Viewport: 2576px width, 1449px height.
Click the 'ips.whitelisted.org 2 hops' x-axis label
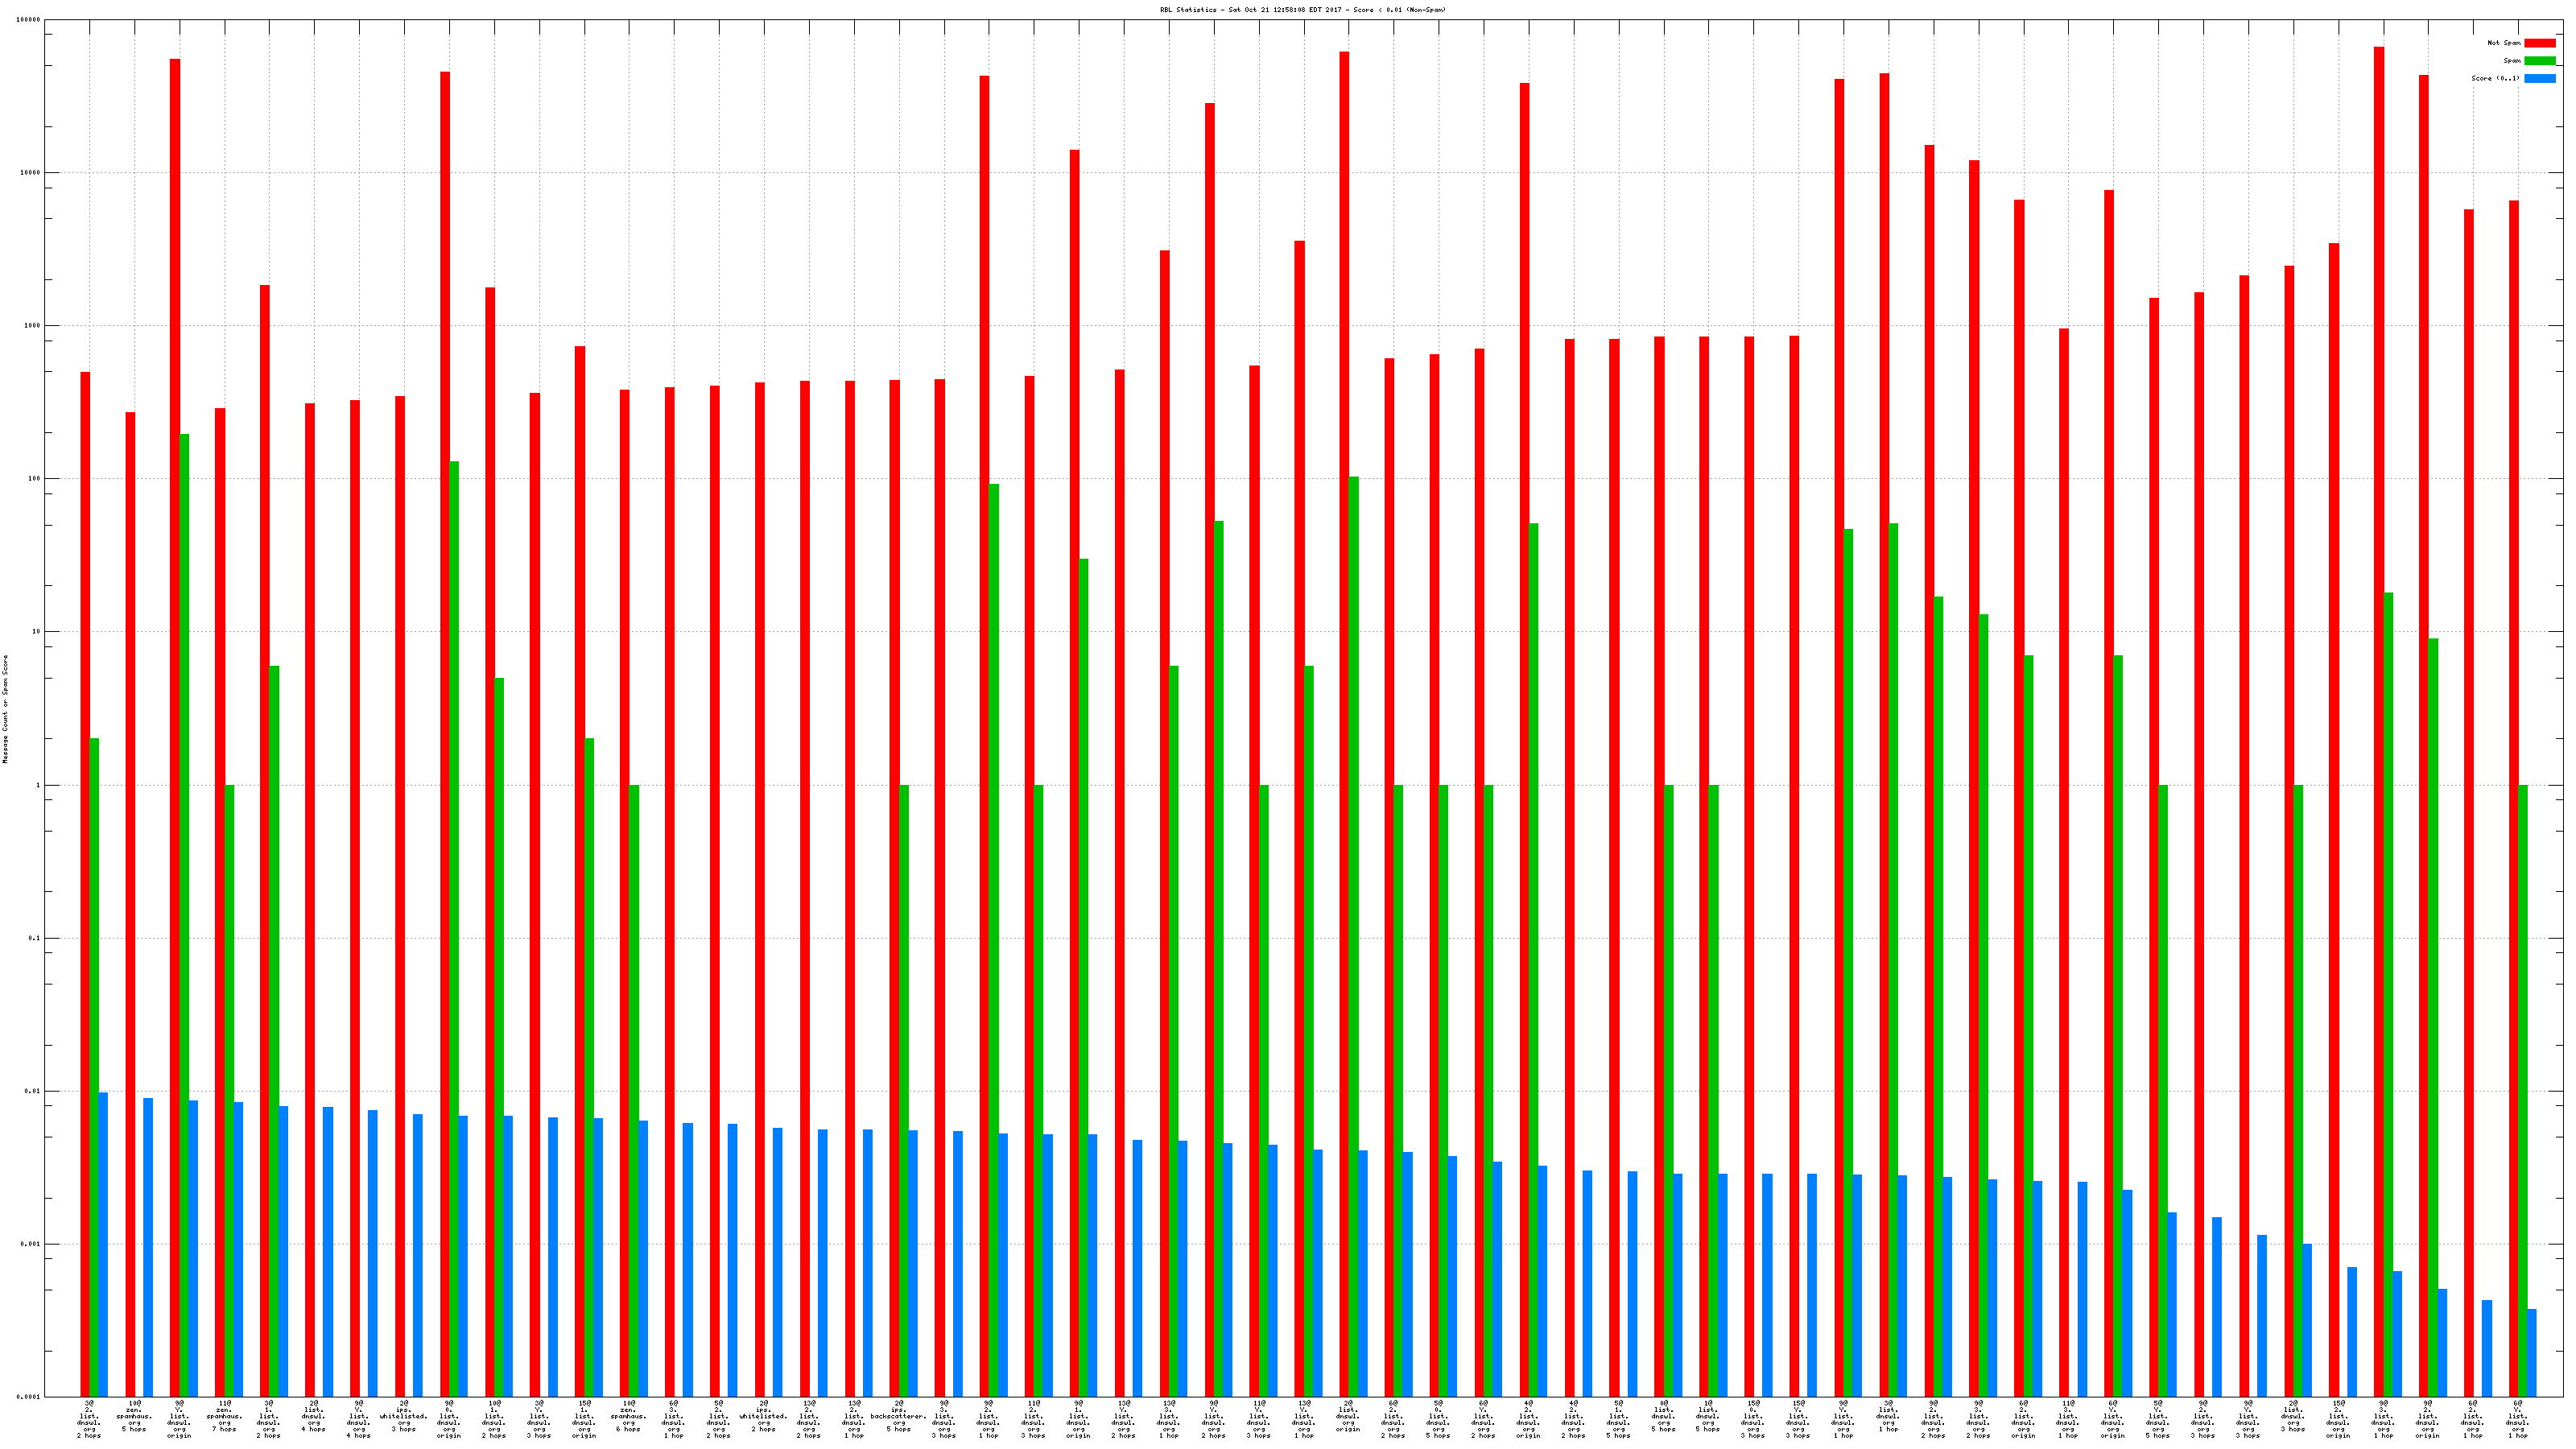pyautogui.click(x=763, y=1416)
